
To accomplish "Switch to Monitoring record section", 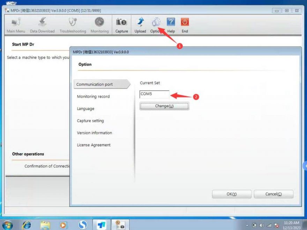I will pyautogui.click(x=93, y=97).
